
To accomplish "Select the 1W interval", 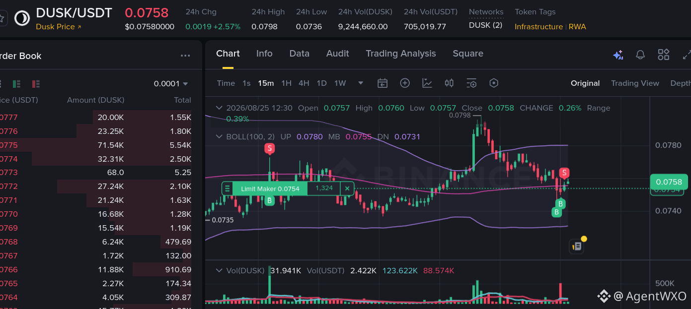I will click(340, 83).
